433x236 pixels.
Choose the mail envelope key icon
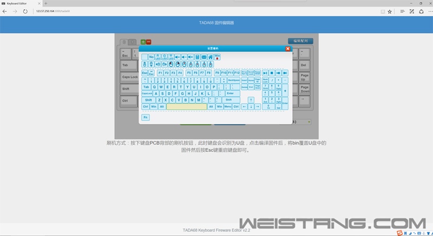(204, 57)
